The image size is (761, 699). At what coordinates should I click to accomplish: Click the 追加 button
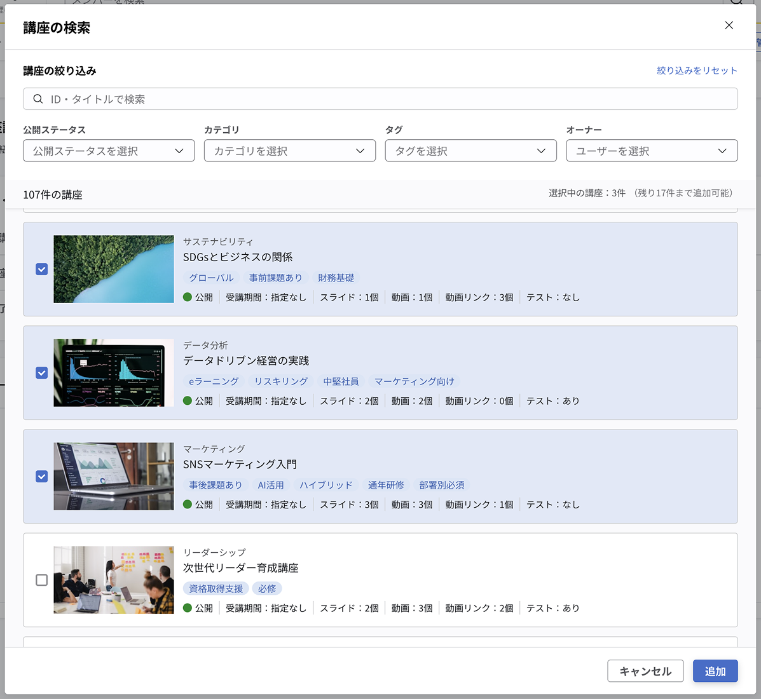click(715, 671)
